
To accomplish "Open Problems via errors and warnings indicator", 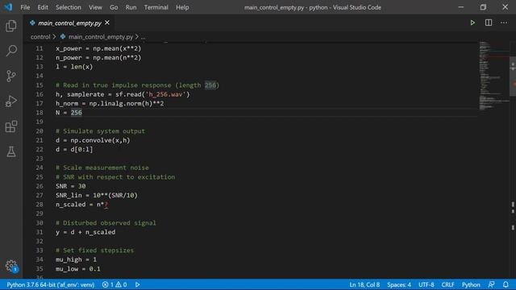I will (x=114, y=284).
